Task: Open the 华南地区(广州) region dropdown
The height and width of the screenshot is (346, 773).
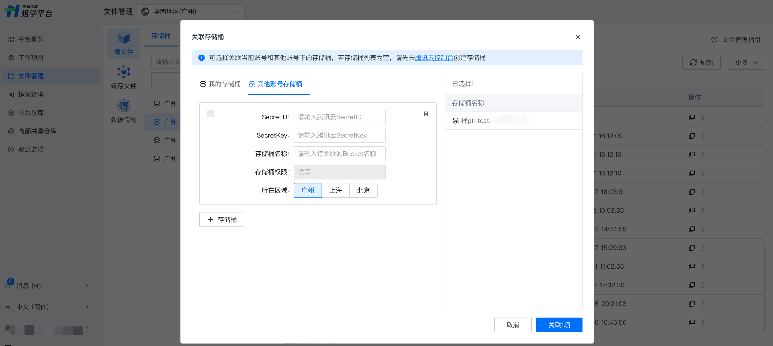Action: click(x=190, y=12)
